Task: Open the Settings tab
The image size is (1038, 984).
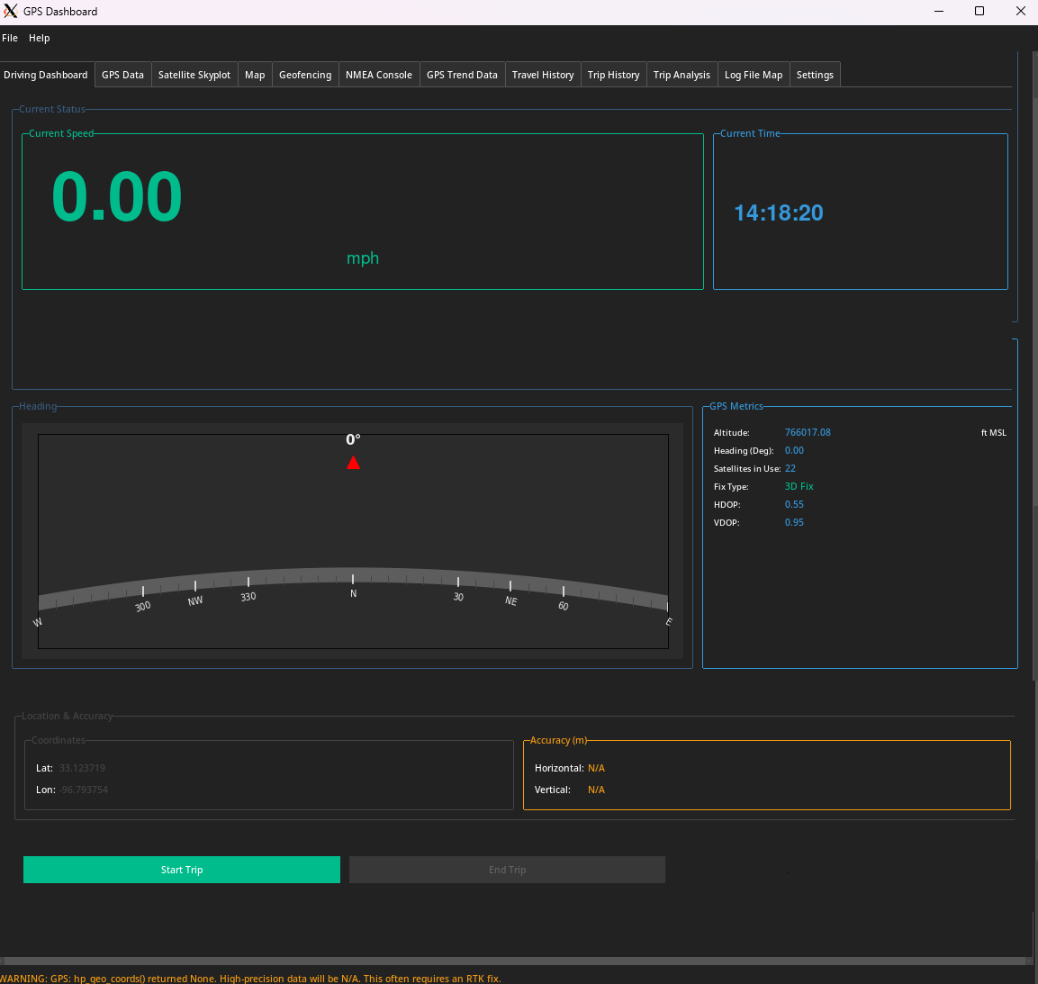Action: coord(815,75)
